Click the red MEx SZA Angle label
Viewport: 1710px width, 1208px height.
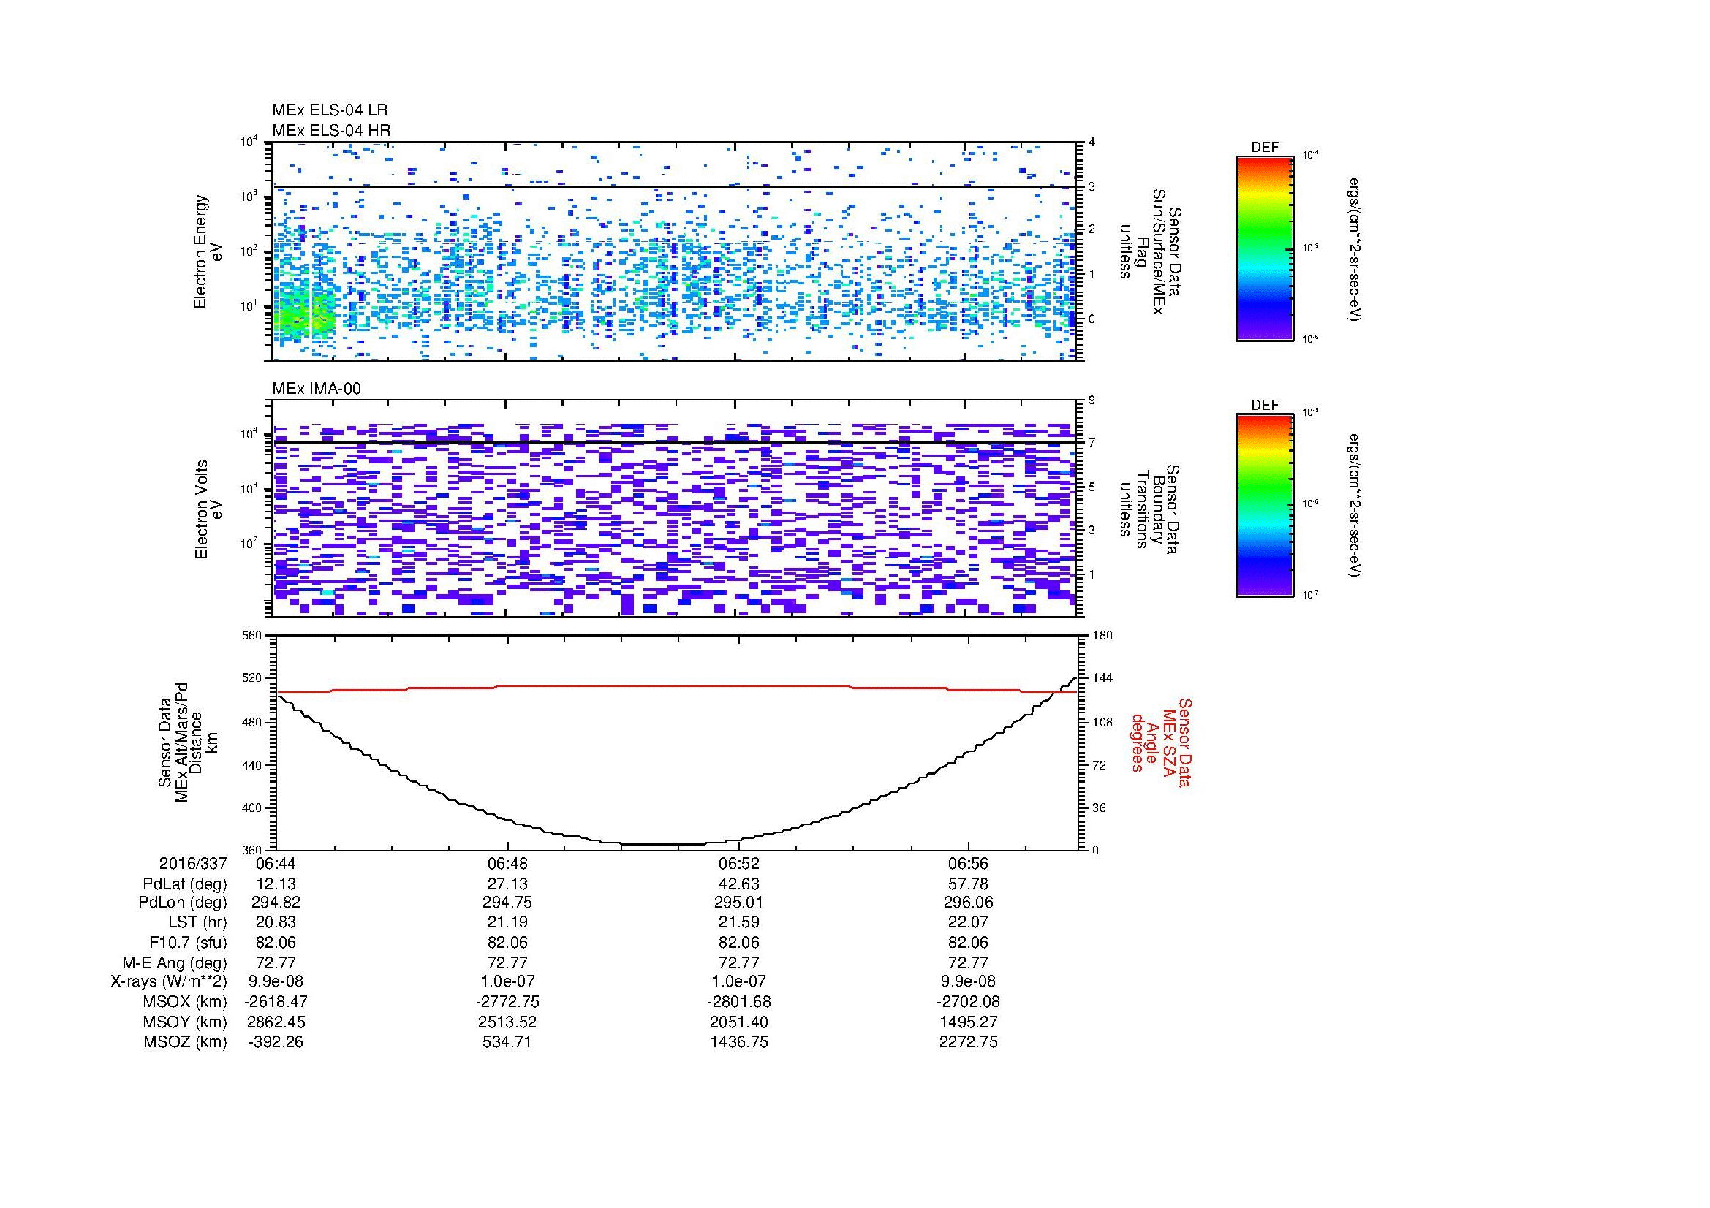[x=1160, y=744]
